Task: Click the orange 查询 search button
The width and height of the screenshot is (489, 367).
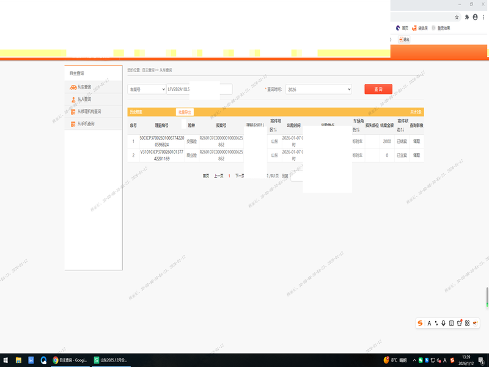Action: [378, 89]
